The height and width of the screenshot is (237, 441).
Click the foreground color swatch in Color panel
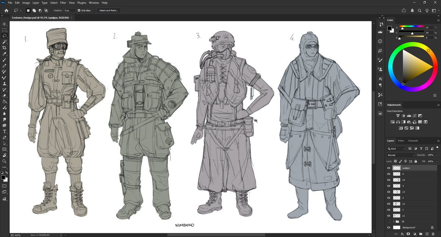click(x=390, y=28)
